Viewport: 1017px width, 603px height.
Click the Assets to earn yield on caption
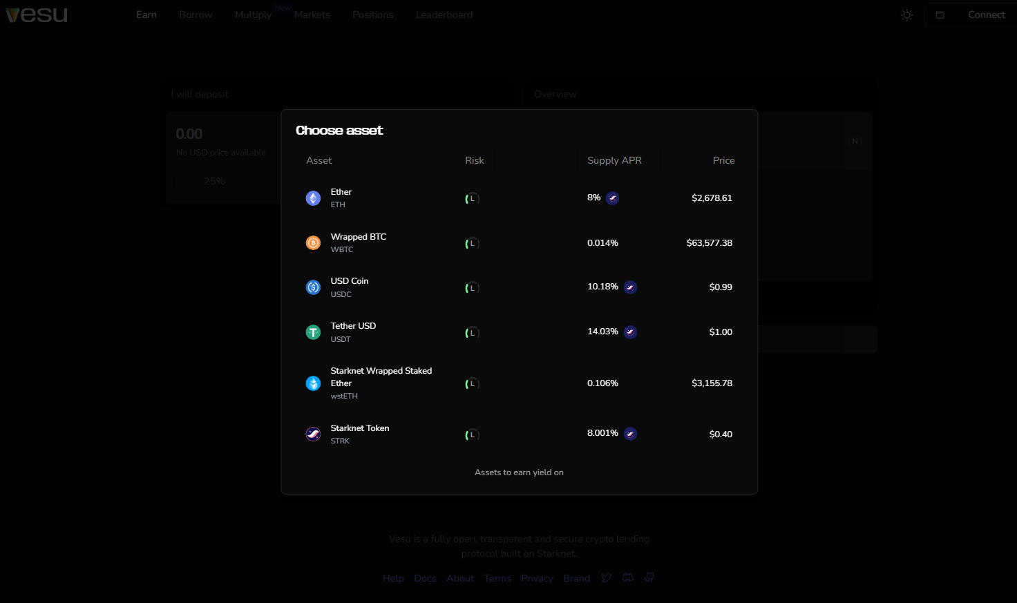click(519, 472)
